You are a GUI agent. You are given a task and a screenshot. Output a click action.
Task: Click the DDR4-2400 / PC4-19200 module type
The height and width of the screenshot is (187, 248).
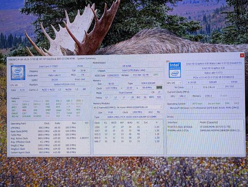tap(131, 117)
